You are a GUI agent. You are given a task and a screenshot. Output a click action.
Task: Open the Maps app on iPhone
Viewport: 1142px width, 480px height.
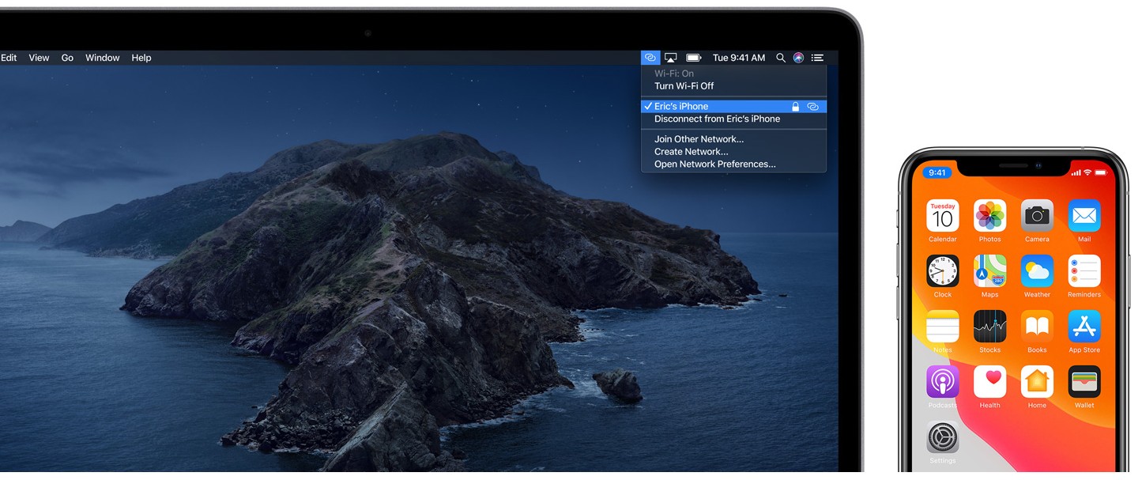tap(989, 271)
